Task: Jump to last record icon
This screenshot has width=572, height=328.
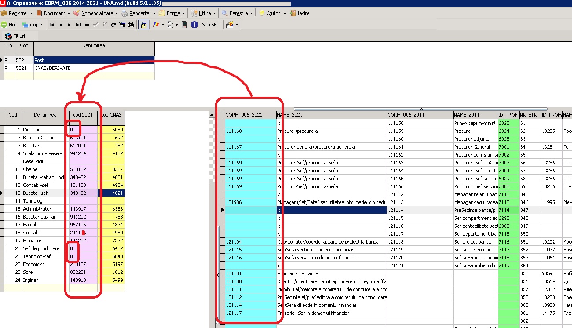Action: [78, 25]
